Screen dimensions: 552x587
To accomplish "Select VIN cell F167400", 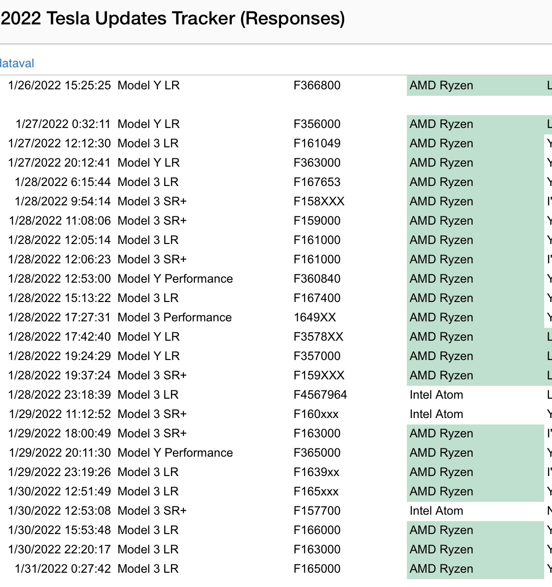I will (x=317, y=298).
